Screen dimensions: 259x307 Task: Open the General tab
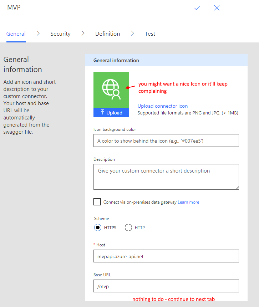[16, 34]
